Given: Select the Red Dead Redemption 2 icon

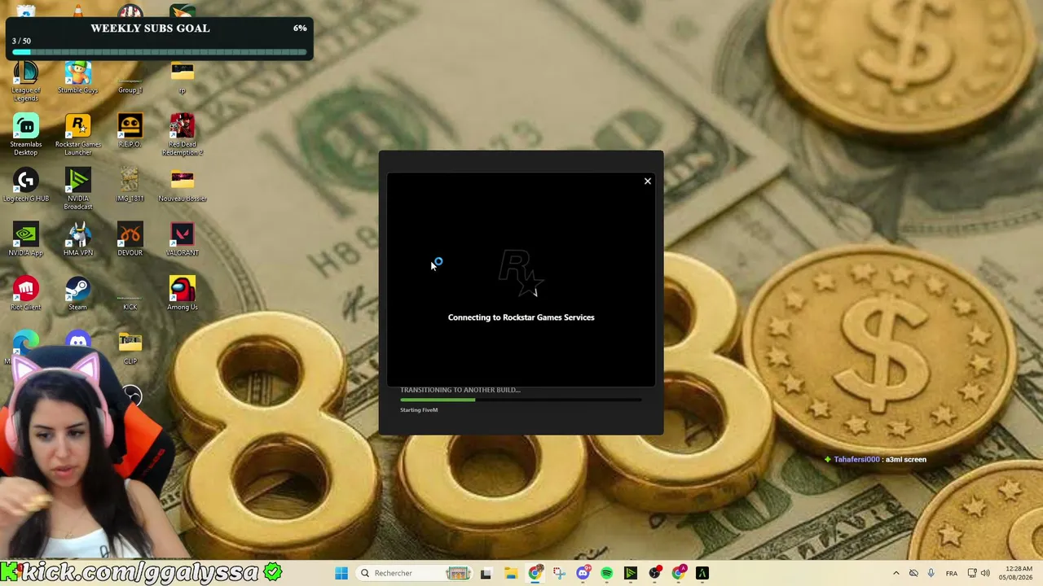Looking at the screenshot, I should click(183, 135).
